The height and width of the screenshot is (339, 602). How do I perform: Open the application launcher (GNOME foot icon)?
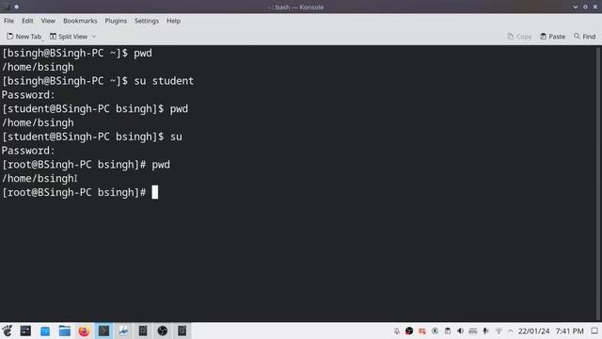[x=8, y=331]
